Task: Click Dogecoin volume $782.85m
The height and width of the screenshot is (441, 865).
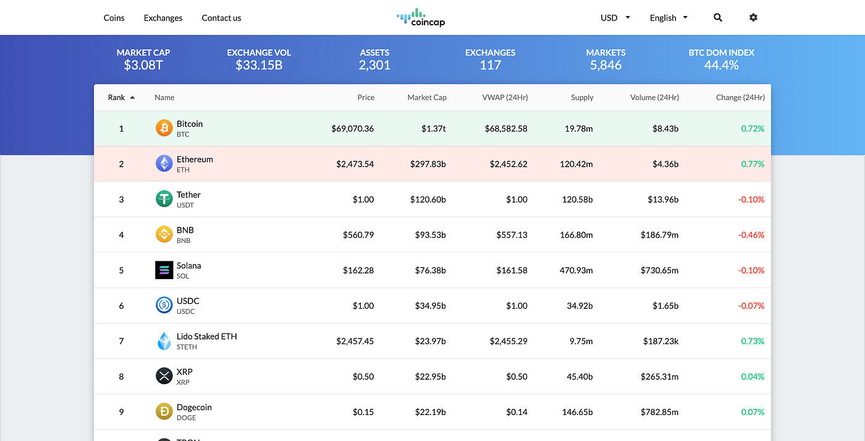Action: 658,412
